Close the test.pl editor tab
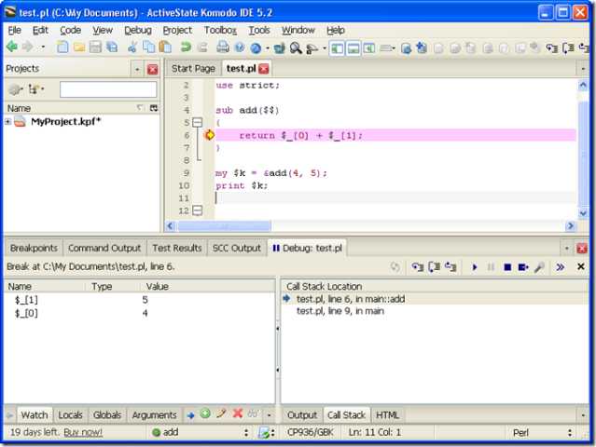Viewport: 596px width, 447px height. [x=263, y=69]
